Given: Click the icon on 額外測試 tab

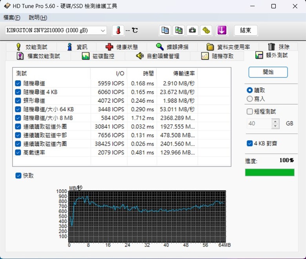Looking at the screenshot, I should pyautogui.click(x=259, y=55).
